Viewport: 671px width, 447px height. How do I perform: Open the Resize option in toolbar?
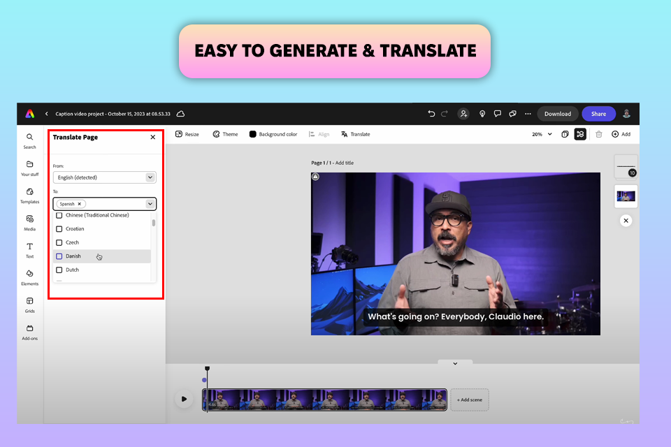tap(187, 134)
